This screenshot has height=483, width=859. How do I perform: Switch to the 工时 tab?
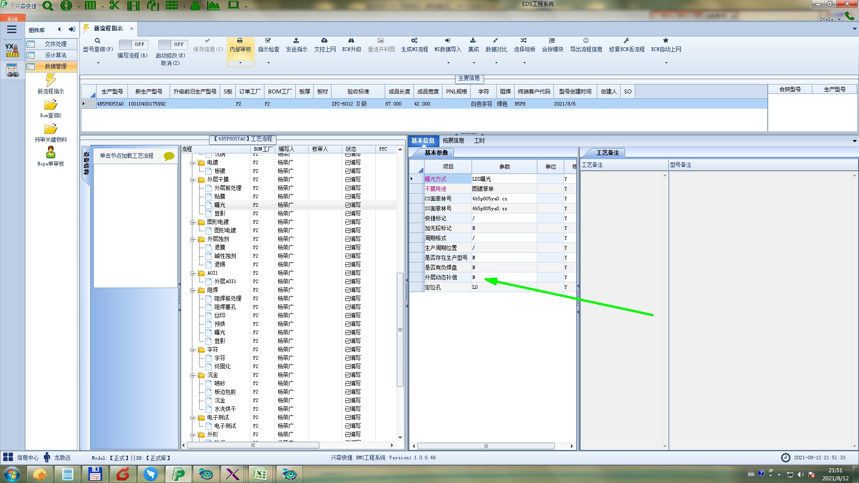(479, 140)
